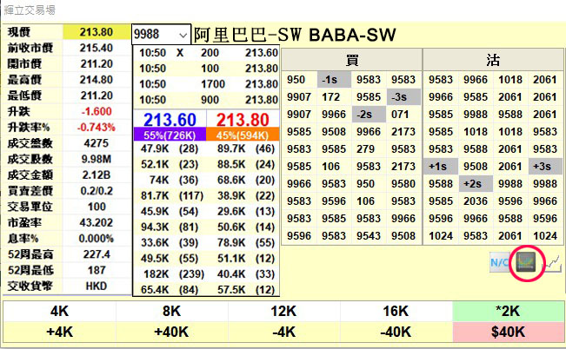Click the +2s spread marker cell
Image resolution: width=566 pixels, height=349 pixels.
476,183
